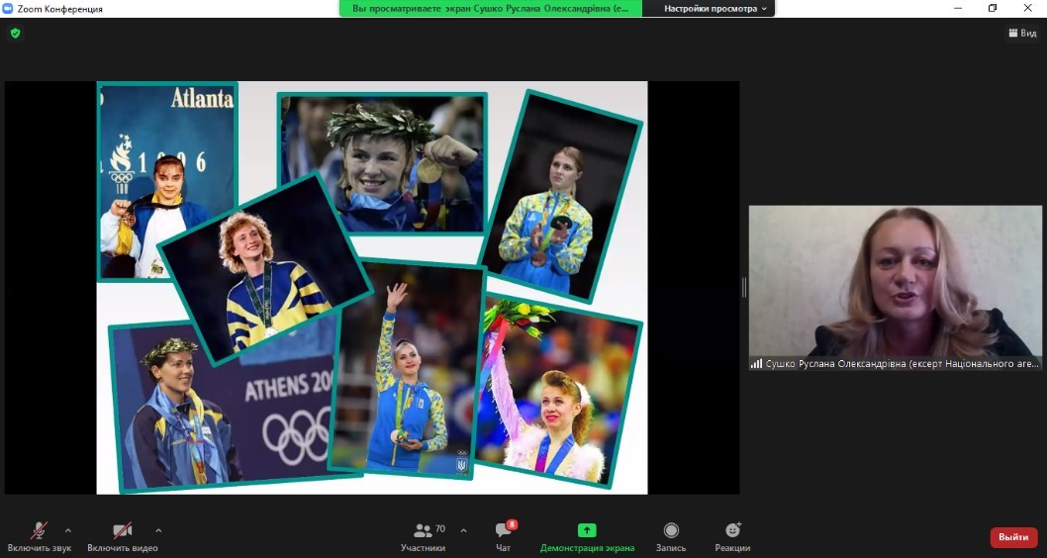This screenshot has height=558, width=1047.
Task: Start recording with the Запись button
Action: (671, 535)
